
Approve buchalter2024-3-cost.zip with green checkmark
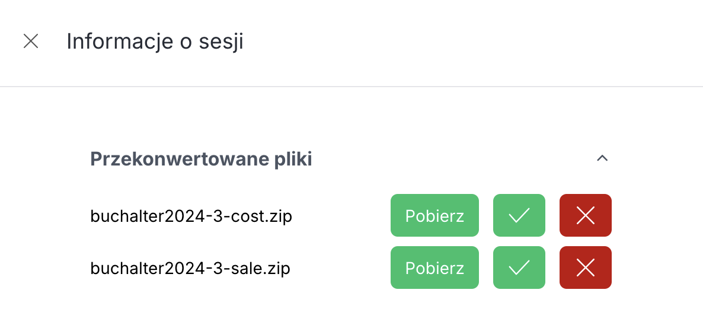tap(519, 215)
